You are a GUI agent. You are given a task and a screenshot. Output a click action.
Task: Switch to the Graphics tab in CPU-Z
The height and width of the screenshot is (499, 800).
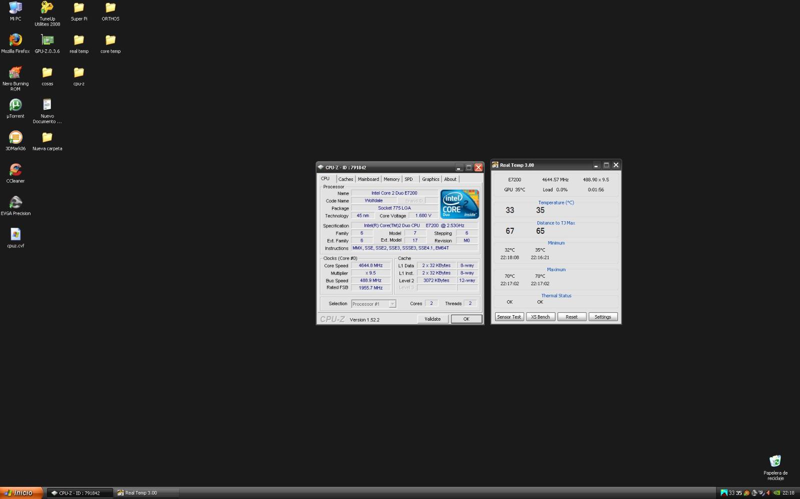pyautogui.click(x=430, y=179)
